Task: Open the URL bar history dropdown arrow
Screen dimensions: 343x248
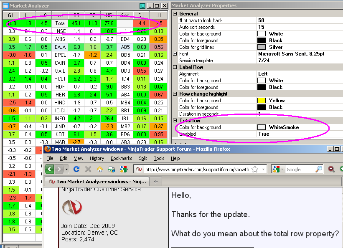Action: 263,169
